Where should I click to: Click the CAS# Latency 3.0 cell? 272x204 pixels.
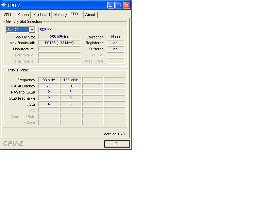coord(71,86)
